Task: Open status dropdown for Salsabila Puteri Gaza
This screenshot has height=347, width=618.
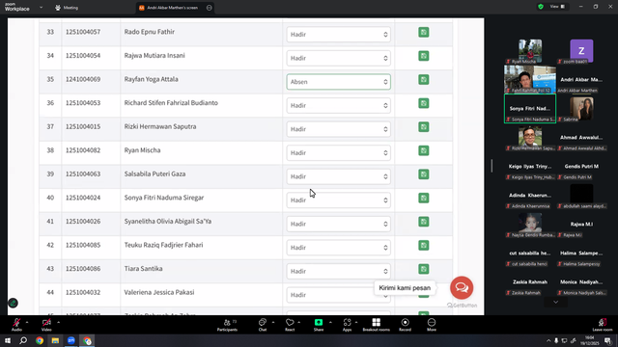Action: click(x=339, y=176)
